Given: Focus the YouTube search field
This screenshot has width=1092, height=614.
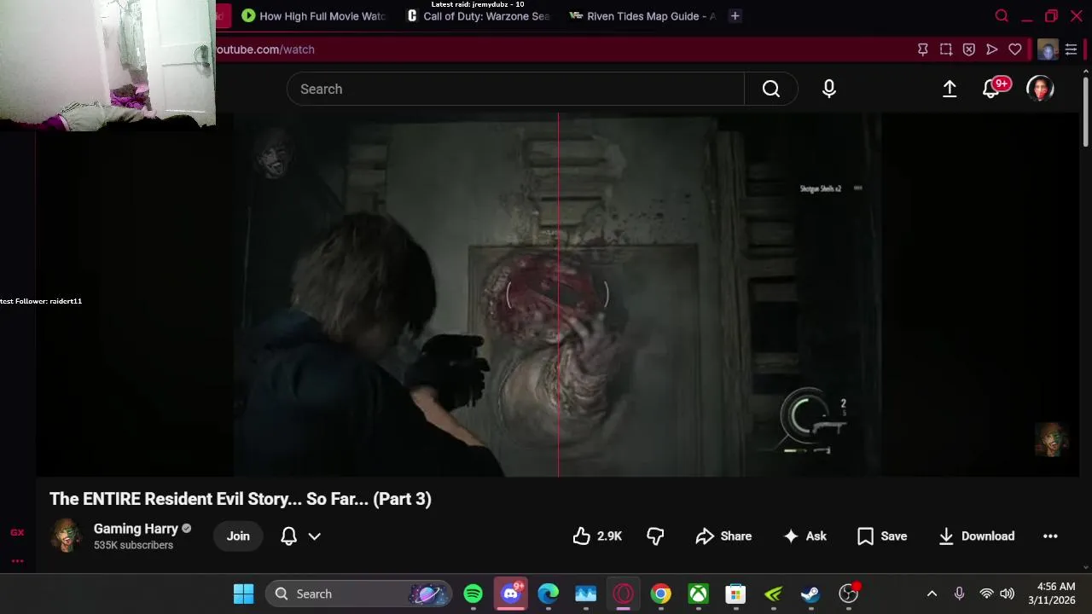Looking at the screenshot, I should click(515, 89).
